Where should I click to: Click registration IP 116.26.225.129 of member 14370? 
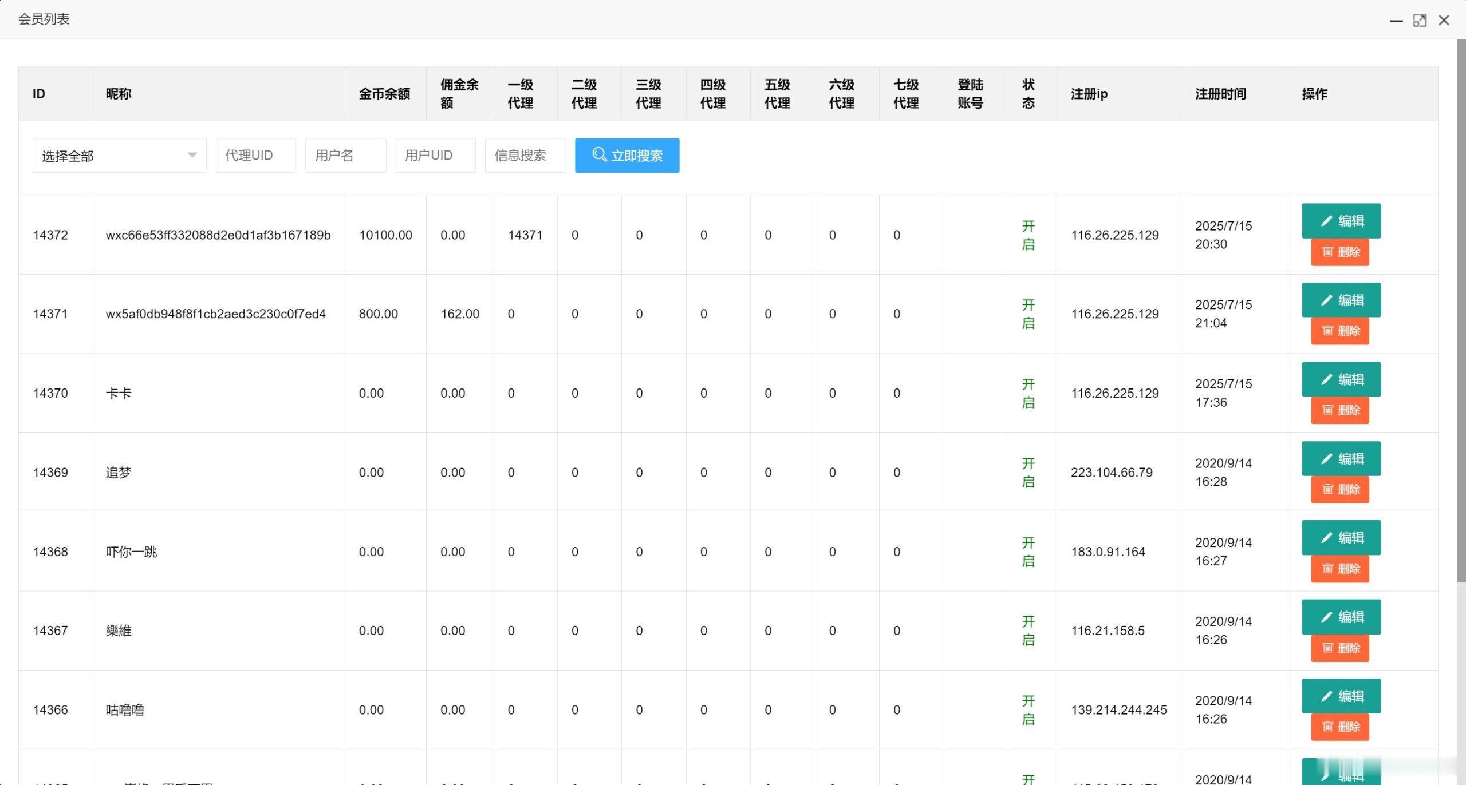pyautogui.click(x=1114, y=393)
